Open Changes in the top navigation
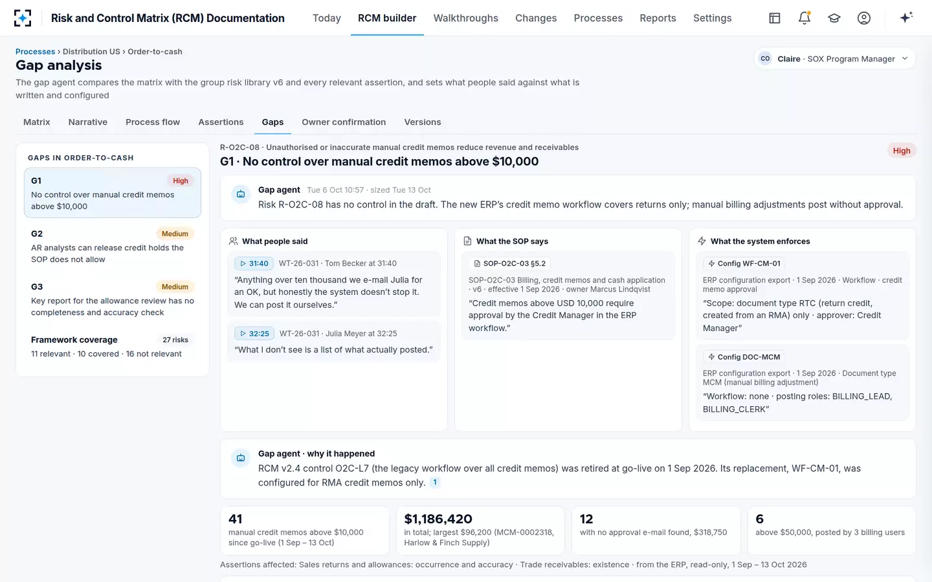This screenshot has width=932, height=582. (536, 18)
